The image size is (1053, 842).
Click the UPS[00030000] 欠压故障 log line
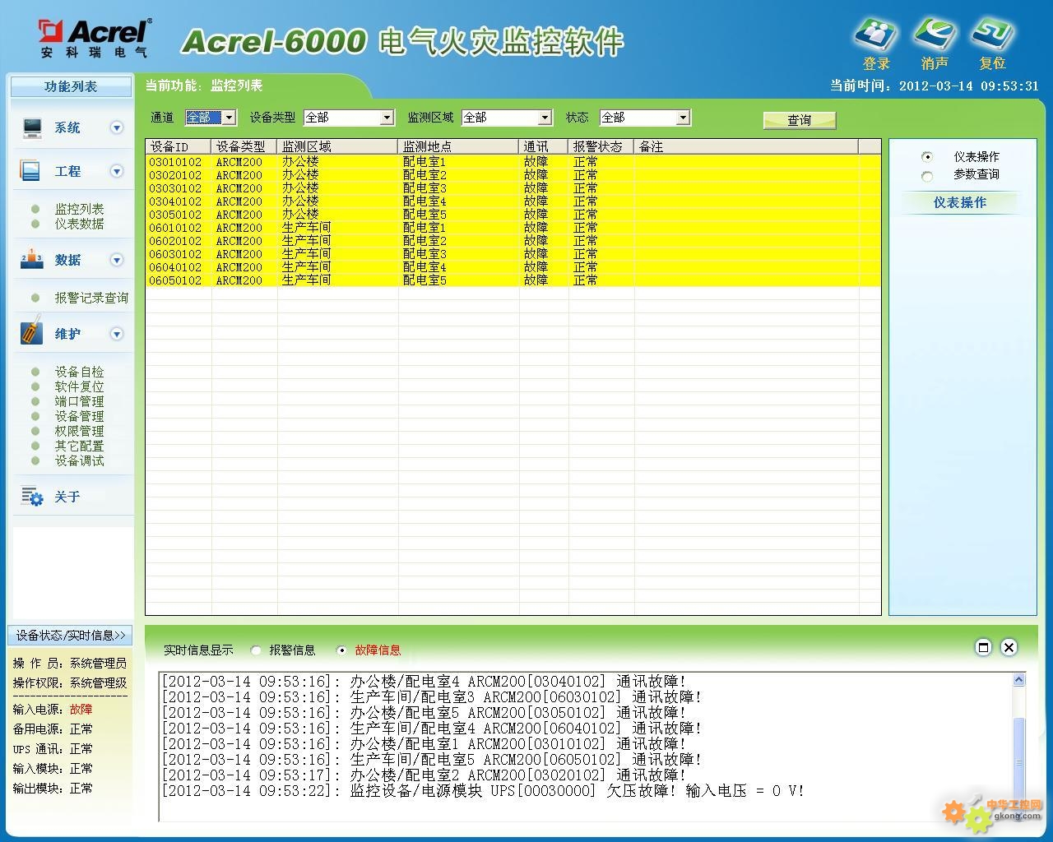tap(483, 791)
